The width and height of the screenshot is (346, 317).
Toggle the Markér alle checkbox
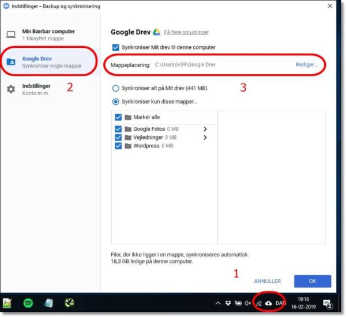118,117
